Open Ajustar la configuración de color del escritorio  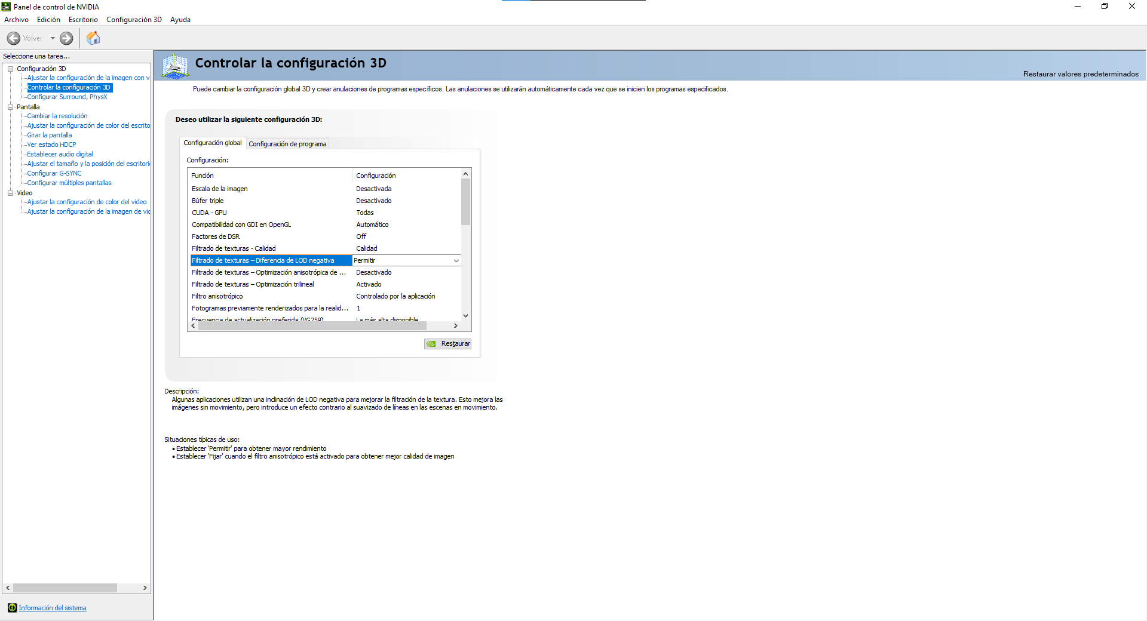tap(88, 125)
